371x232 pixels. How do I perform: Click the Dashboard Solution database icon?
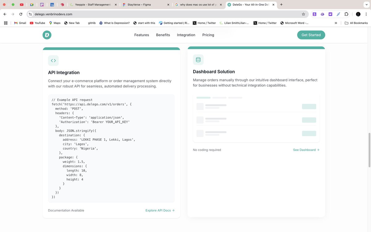(x=198, y=60)
